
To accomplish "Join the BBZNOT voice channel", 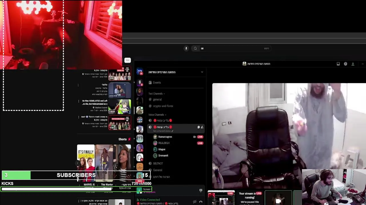I will click(158, 163).
